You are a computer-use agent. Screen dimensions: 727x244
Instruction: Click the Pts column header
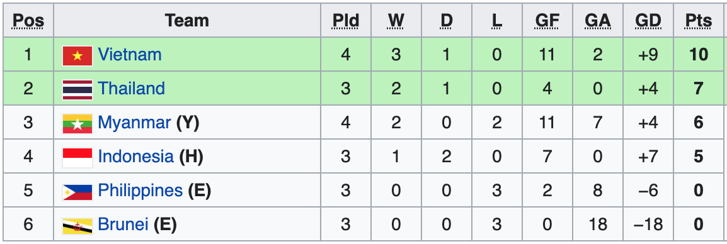(699, 21)
